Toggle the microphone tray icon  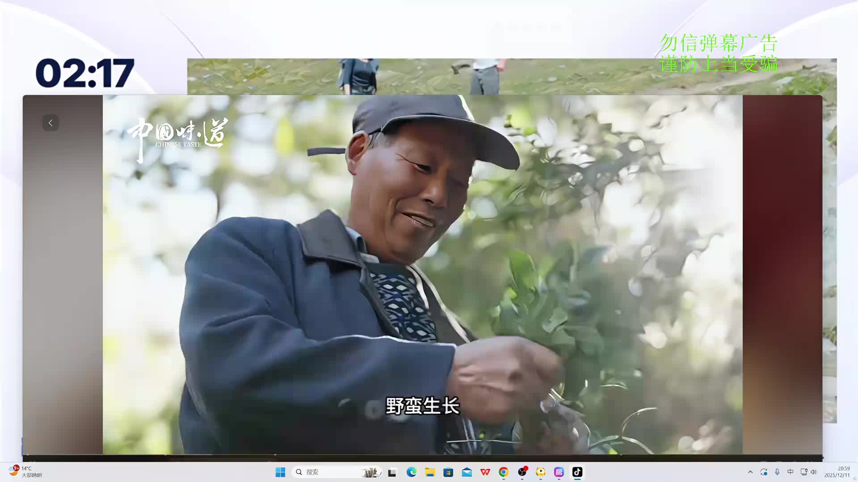pyautogui.click(x=777, y=472)
